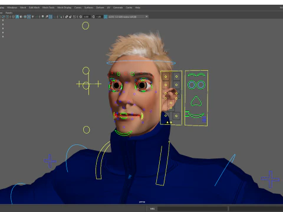Click the isolate select icon
The height and width of the screenshot is (212, 283).
[61, 16]
